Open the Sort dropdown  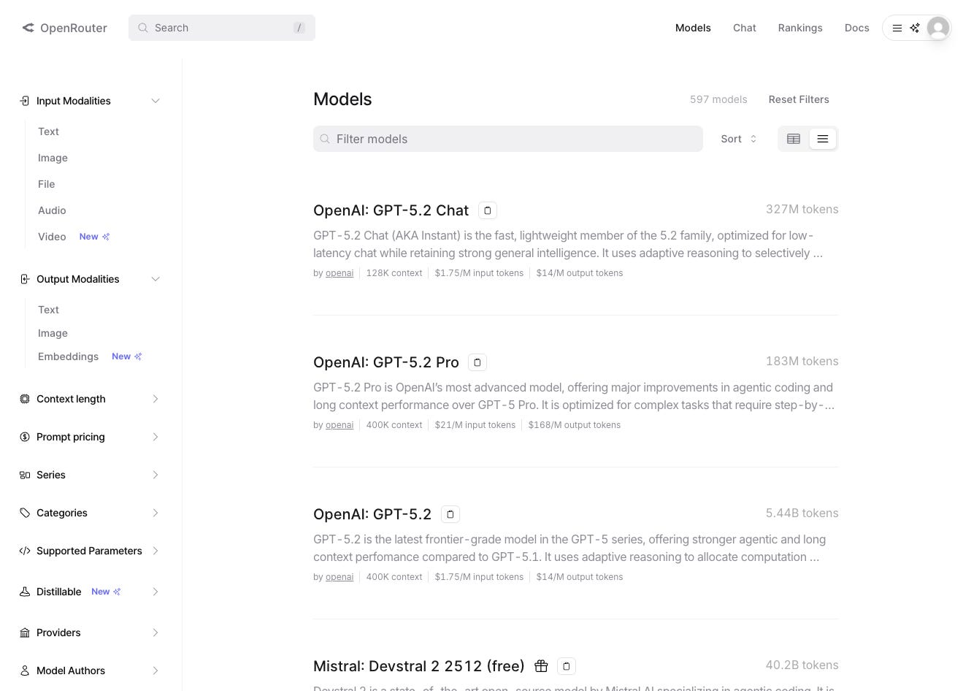coord(739,139)
